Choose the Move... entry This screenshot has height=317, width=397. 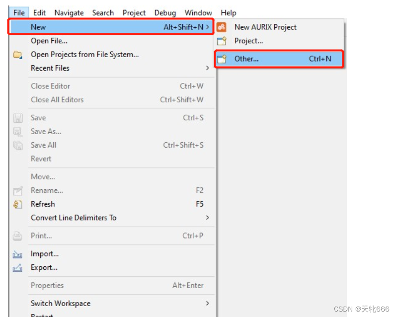point(112,177)
